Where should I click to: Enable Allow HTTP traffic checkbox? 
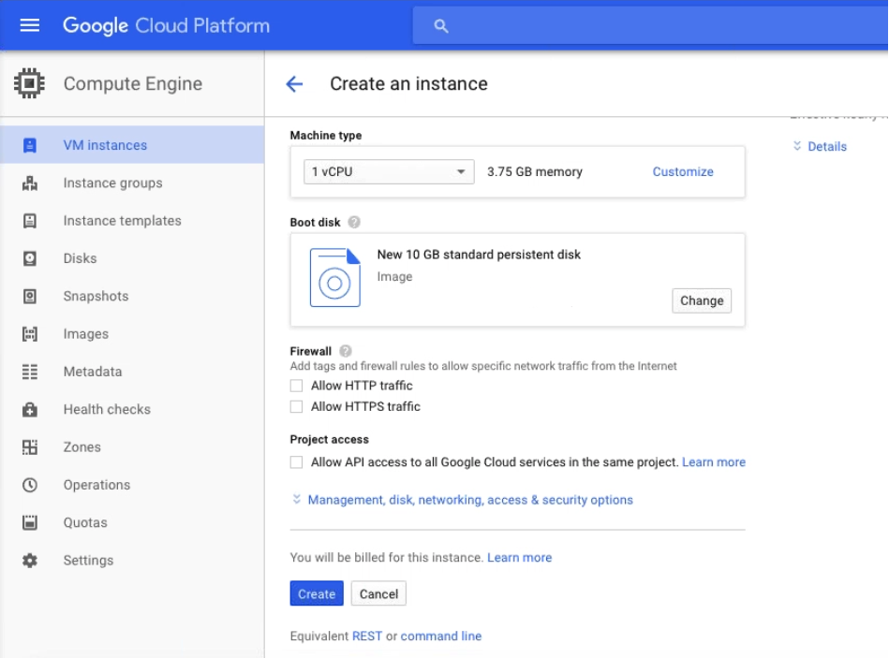296,387
